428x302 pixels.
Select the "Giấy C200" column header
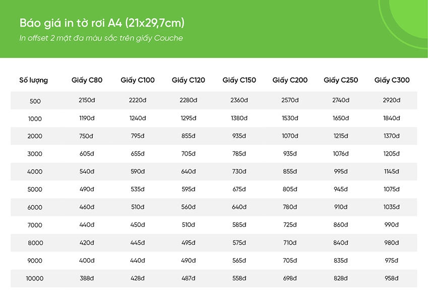tap(290, 80)
